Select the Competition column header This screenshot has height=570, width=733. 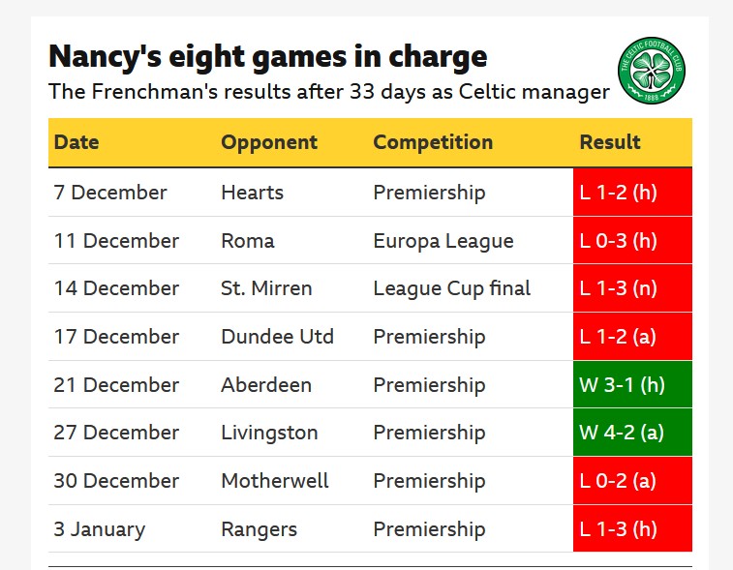point(433,142)
